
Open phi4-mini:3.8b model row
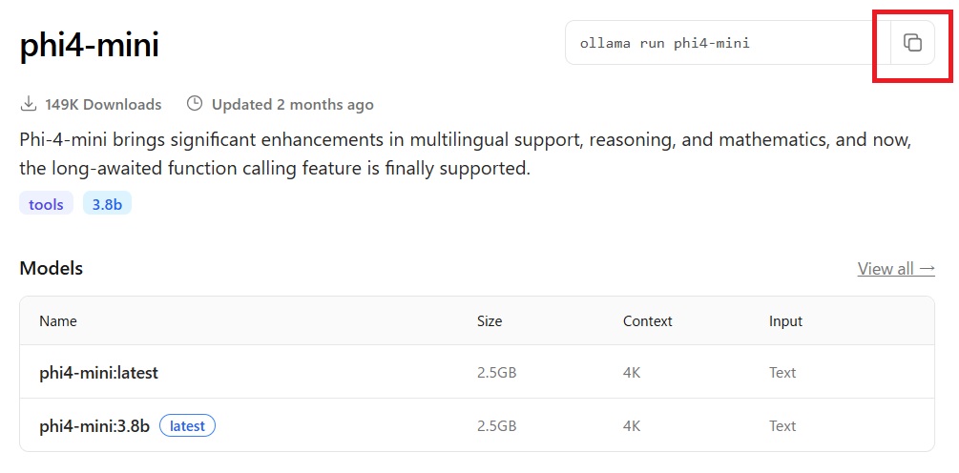[477, 425]
